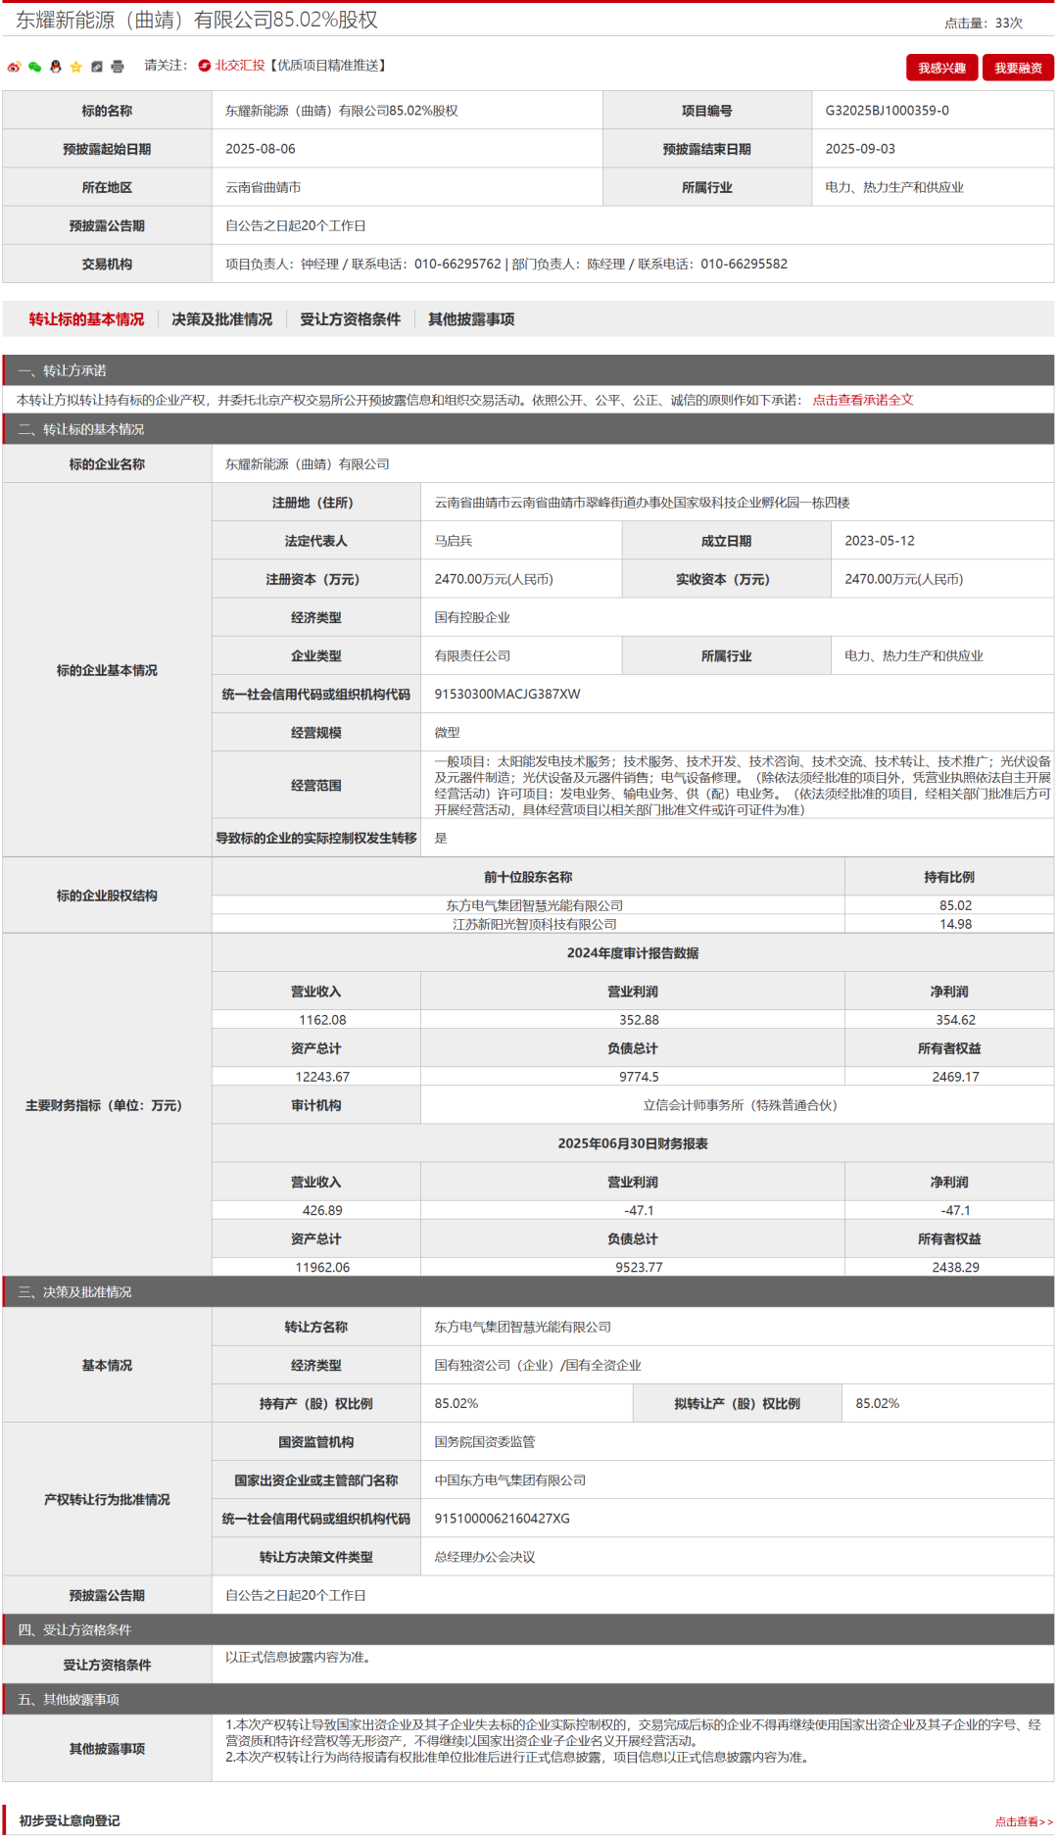The height and width of the screenshot is (1840, 1058).
Task: Share via the WeChat icon
Action: [34, 67]
